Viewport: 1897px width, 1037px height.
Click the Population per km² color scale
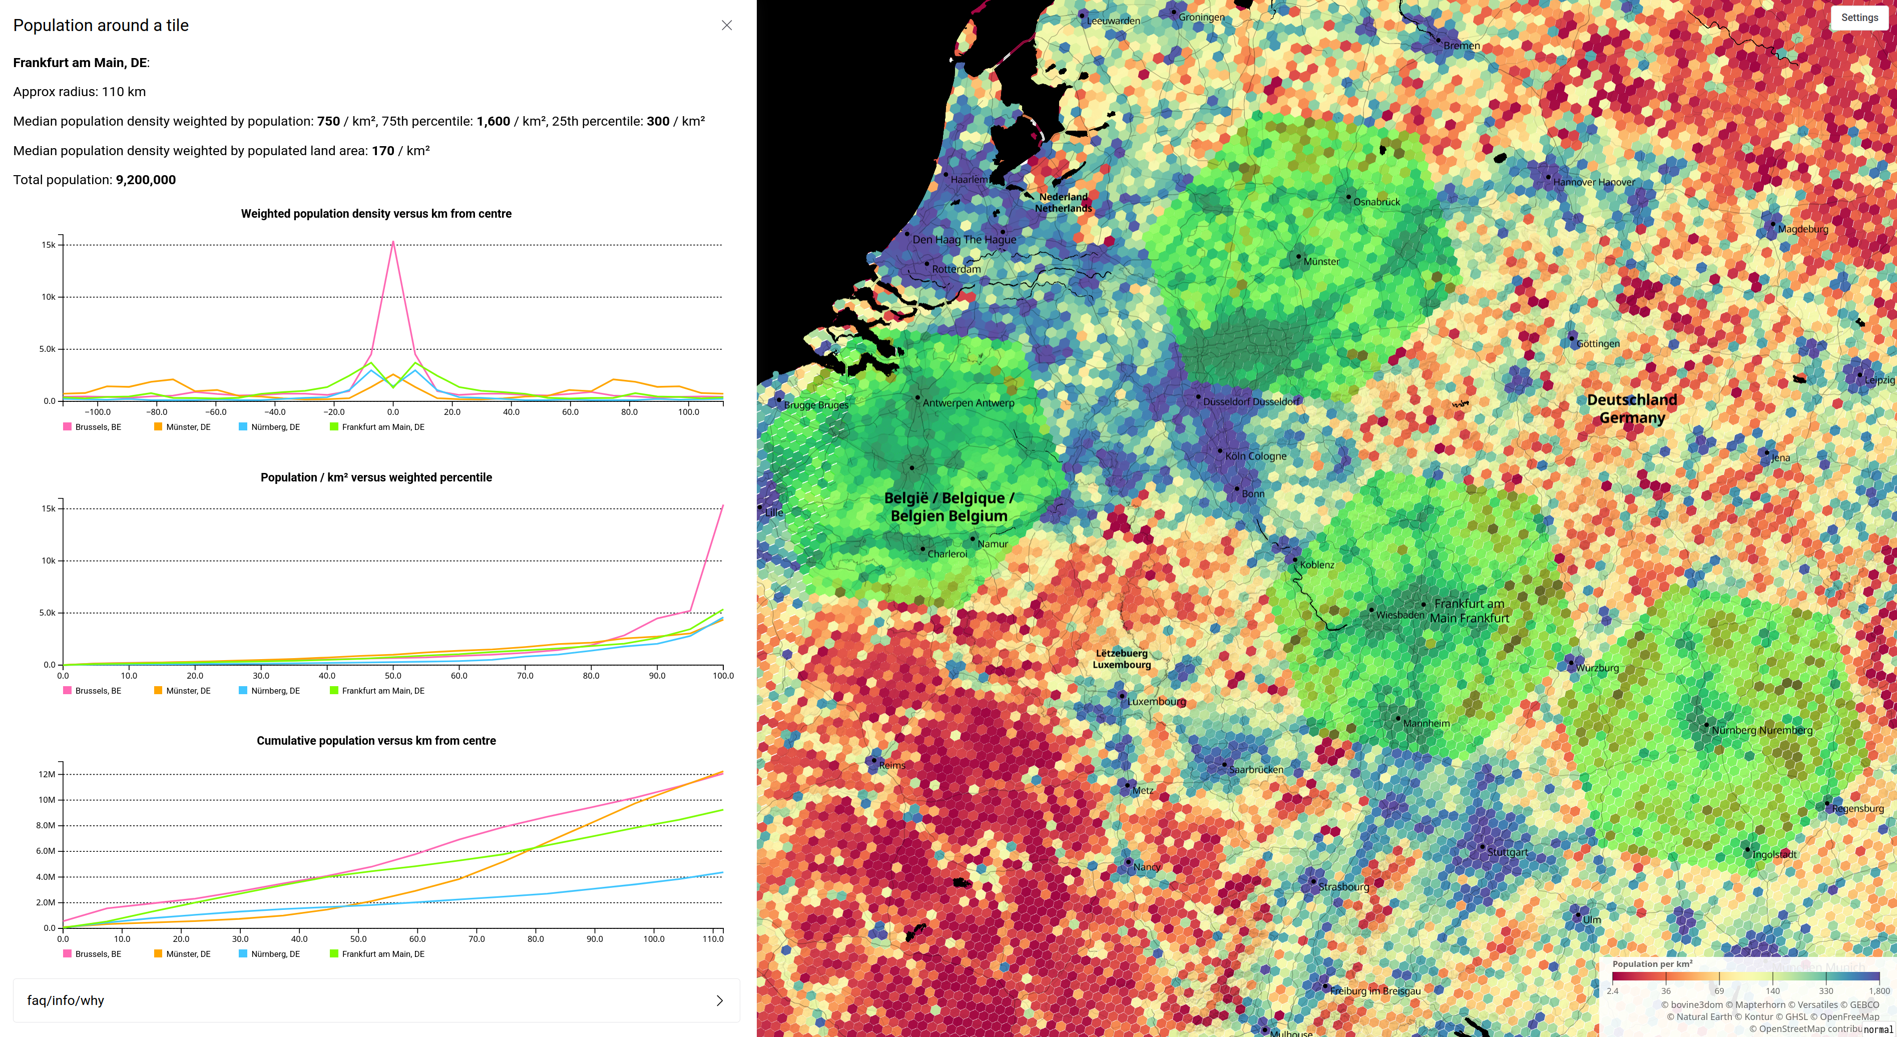(1745, 976)
